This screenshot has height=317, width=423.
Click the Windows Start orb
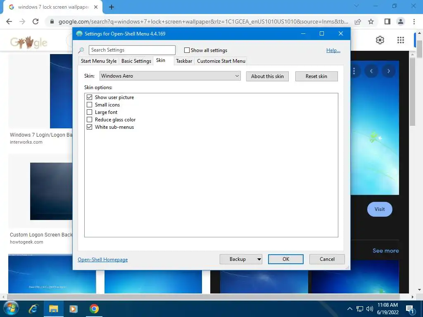(11, 308)
